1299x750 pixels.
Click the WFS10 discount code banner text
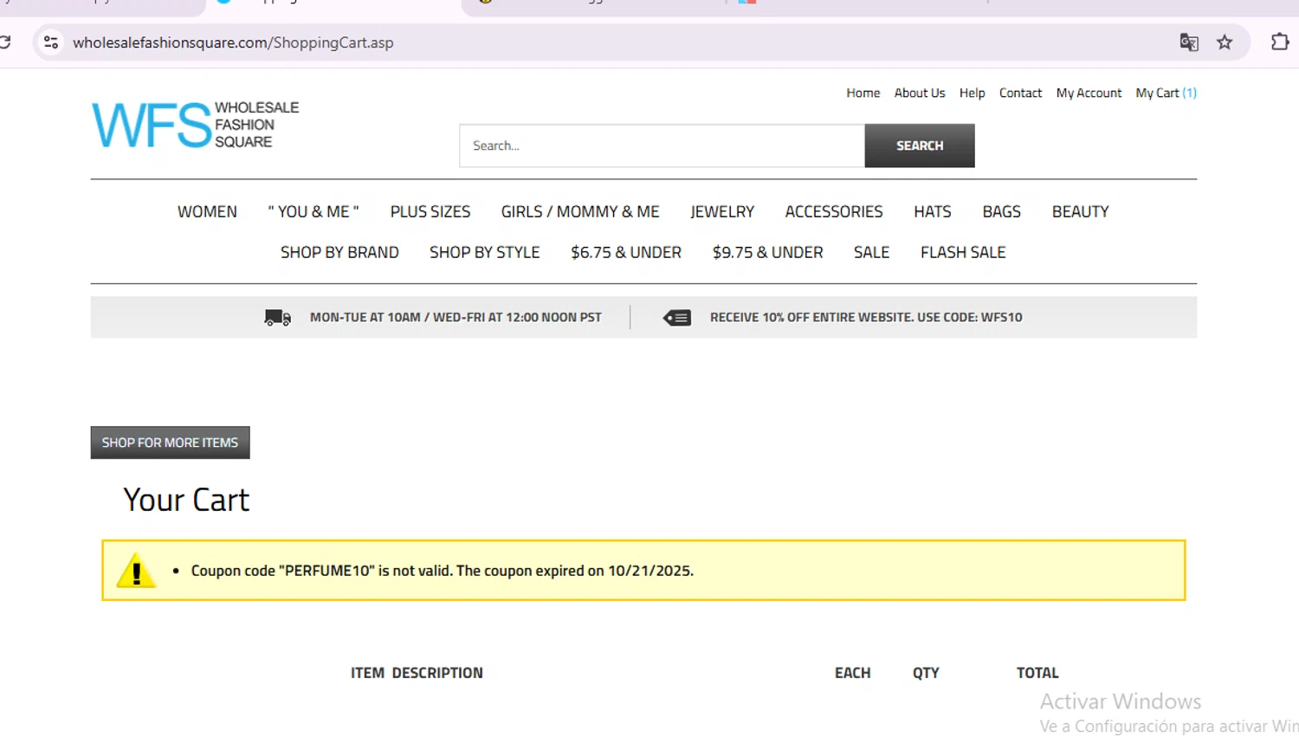[x=866, y=317]
